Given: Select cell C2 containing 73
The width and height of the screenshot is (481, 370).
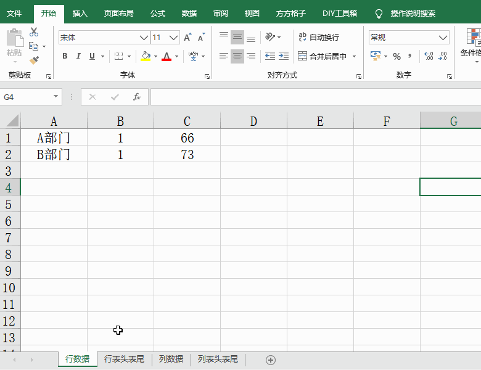Looking at the screenshot, I should point(187,154).
